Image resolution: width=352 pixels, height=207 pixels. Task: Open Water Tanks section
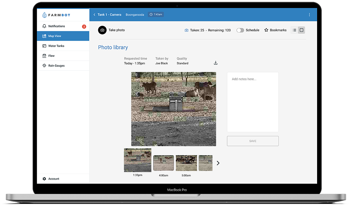(x=56, y=46)
